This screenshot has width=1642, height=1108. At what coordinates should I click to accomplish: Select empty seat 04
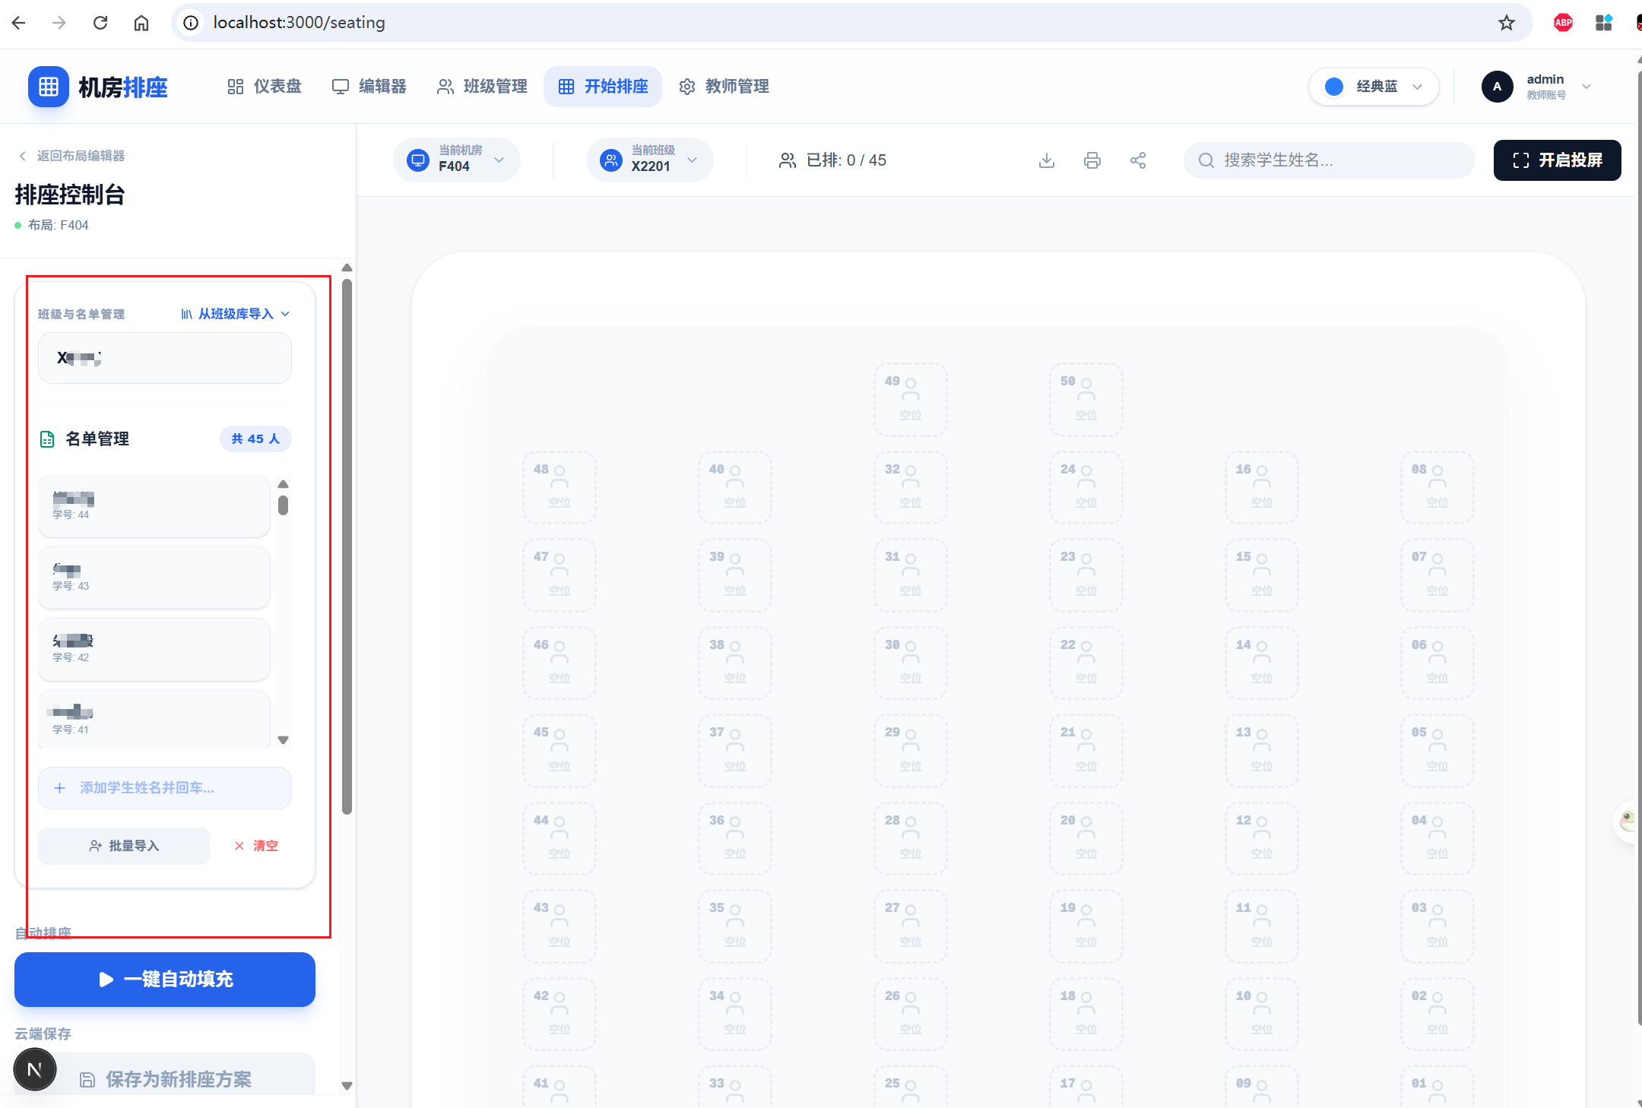tap(1438, 839)
